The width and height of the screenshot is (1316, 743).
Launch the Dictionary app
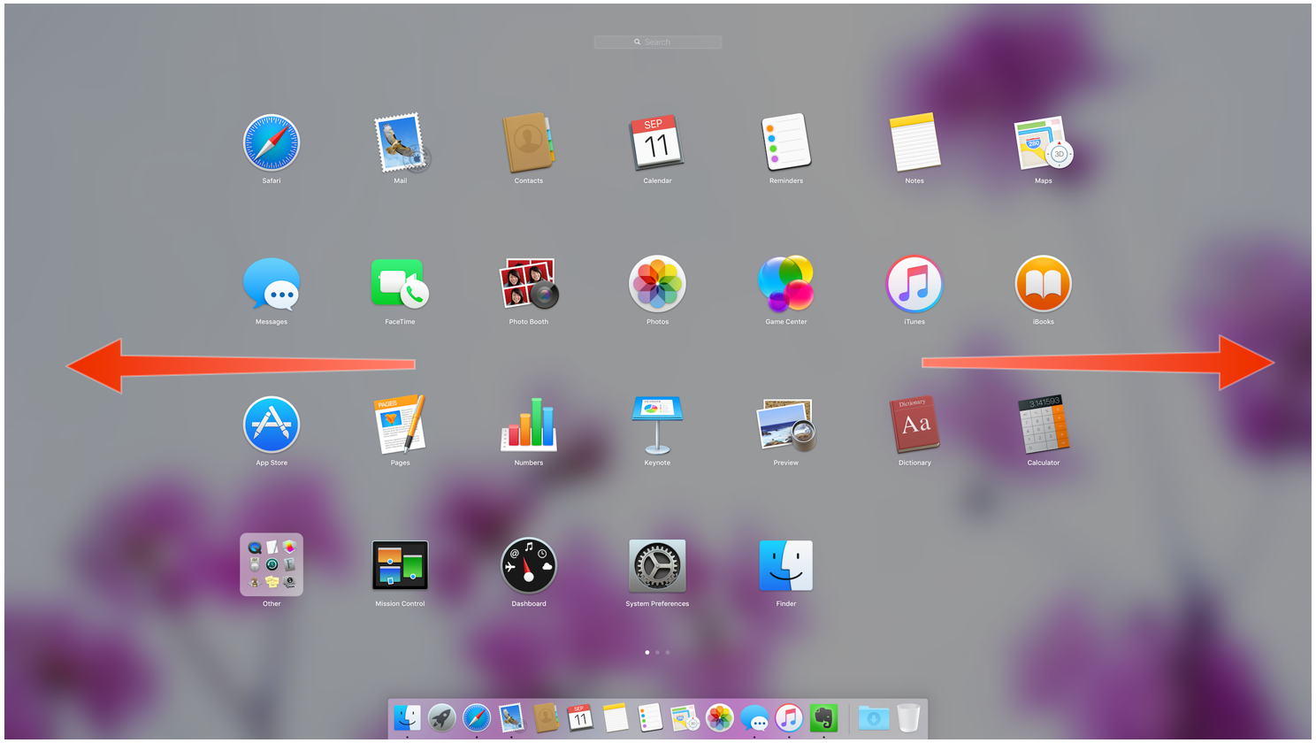[x=914, y=425]
